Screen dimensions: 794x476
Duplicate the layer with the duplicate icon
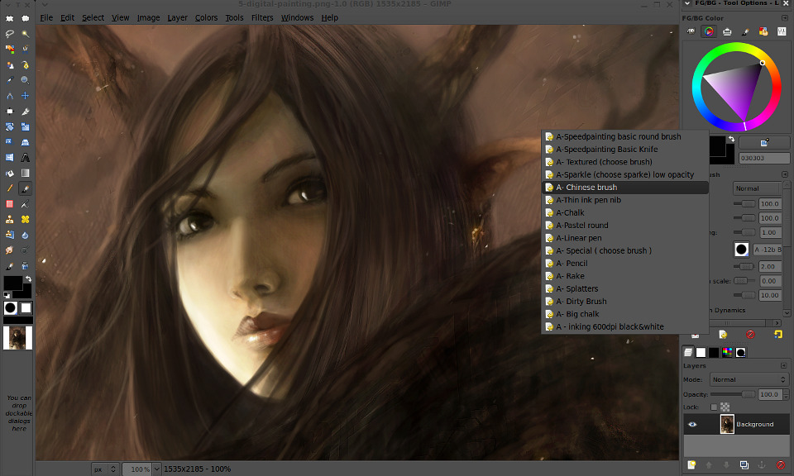744,465
